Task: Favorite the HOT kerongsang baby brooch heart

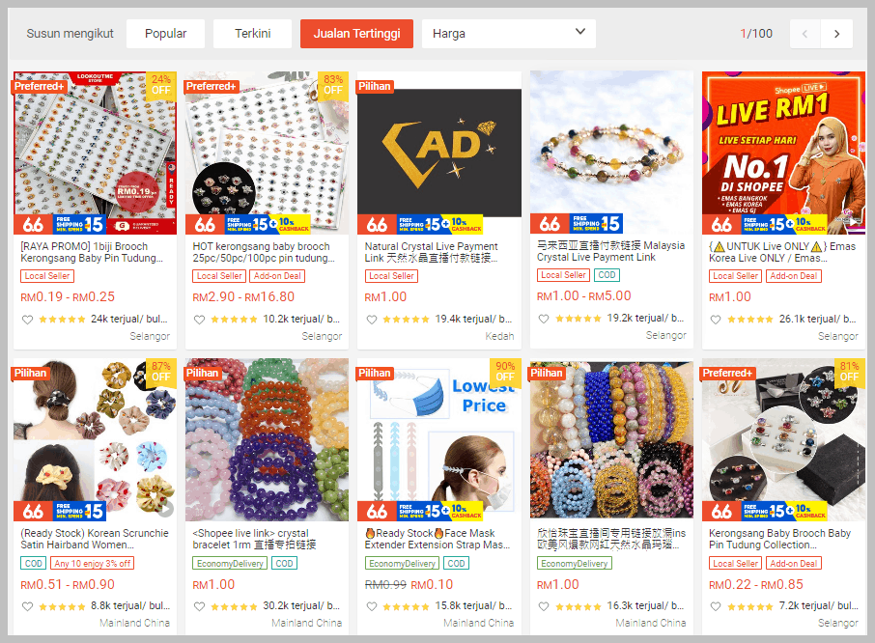Action: (x=199, y=320)
